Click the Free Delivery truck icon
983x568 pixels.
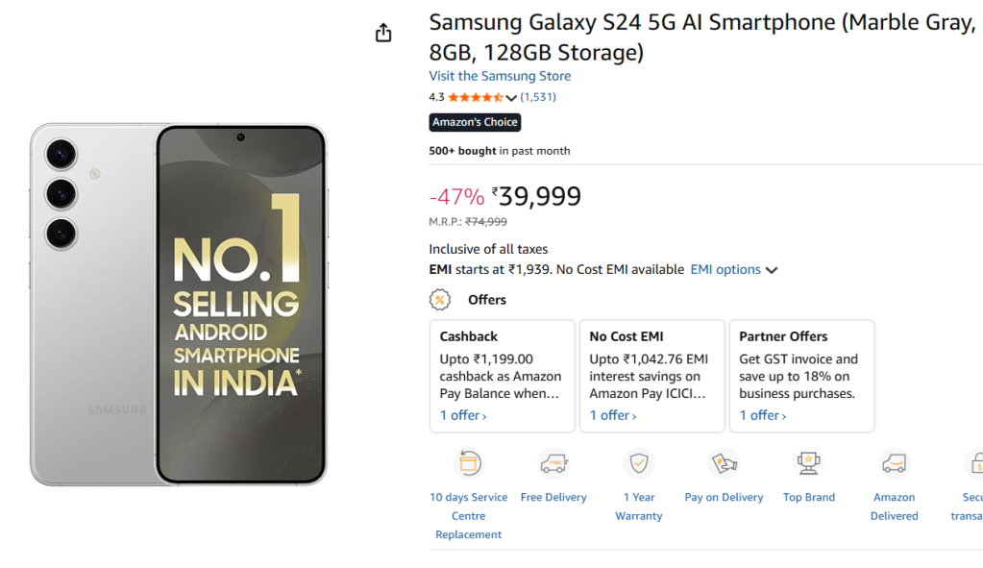coord(553,463)
